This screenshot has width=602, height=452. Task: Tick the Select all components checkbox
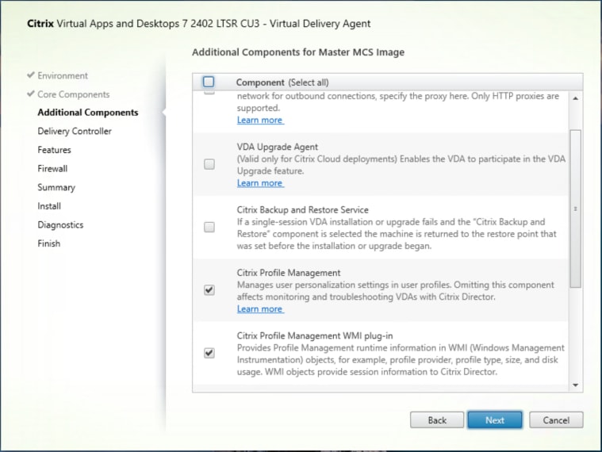(209, 82)
